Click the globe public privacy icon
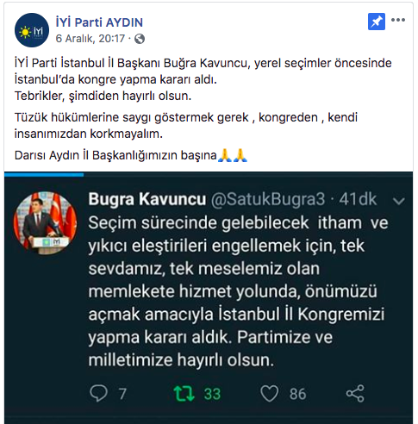The height and width of the screenshot is (424, 418). [x=140, y=39]
